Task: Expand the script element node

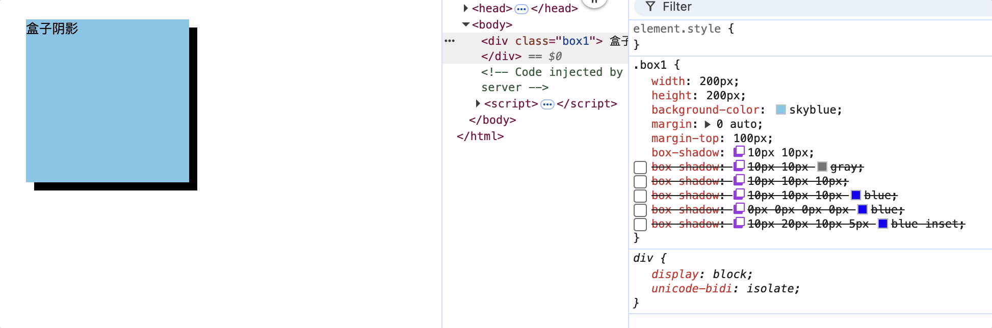Action: coord(478,103)
